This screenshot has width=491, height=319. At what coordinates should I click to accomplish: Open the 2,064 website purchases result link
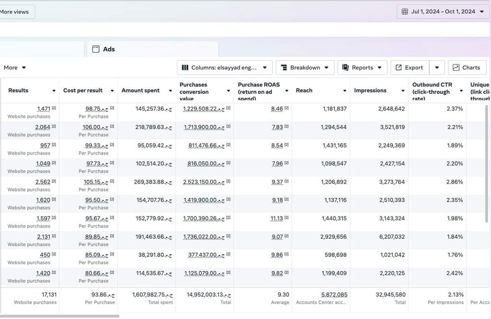point(43,127)
